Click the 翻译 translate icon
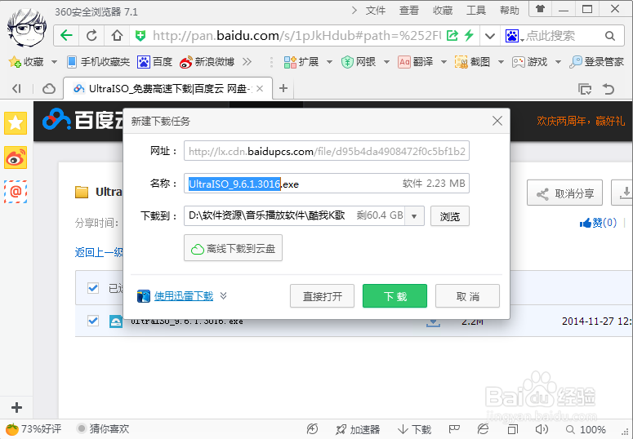This screenshot has width=633, height=439. pos(404,62)
